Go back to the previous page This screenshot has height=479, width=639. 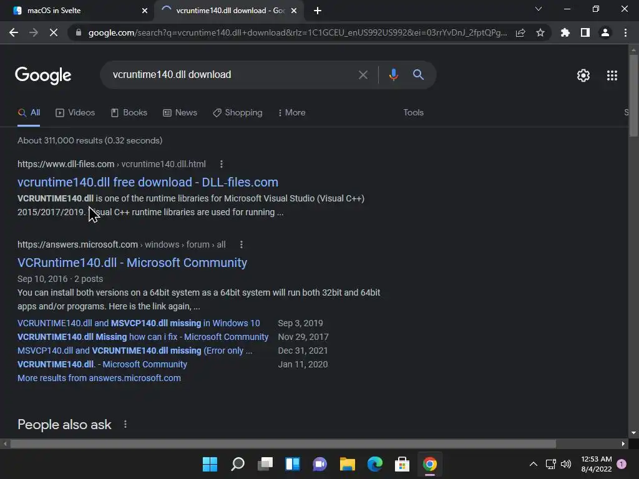[x=14, y=32]
